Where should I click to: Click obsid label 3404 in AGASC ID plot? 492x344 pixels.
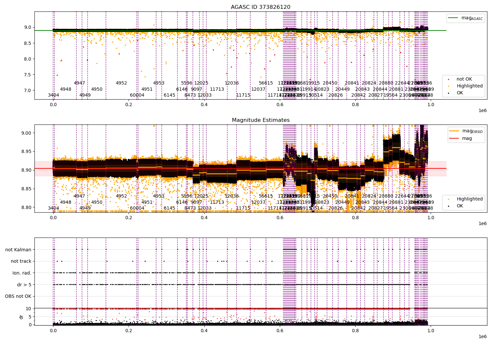click(x=53, y=95)
